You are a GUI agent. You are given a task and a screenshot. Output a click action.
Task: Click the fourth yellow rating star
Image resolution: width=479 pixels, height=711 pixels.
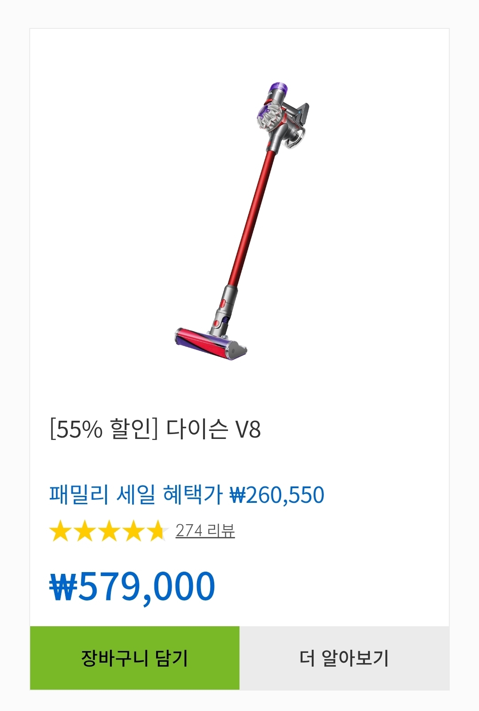[133, 531]
